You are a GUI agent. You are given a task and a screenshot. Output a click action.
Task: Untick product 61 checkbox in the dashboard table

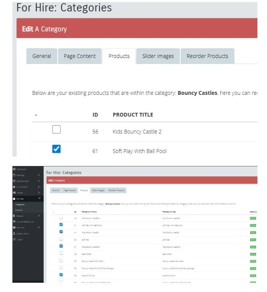(61, 224)
